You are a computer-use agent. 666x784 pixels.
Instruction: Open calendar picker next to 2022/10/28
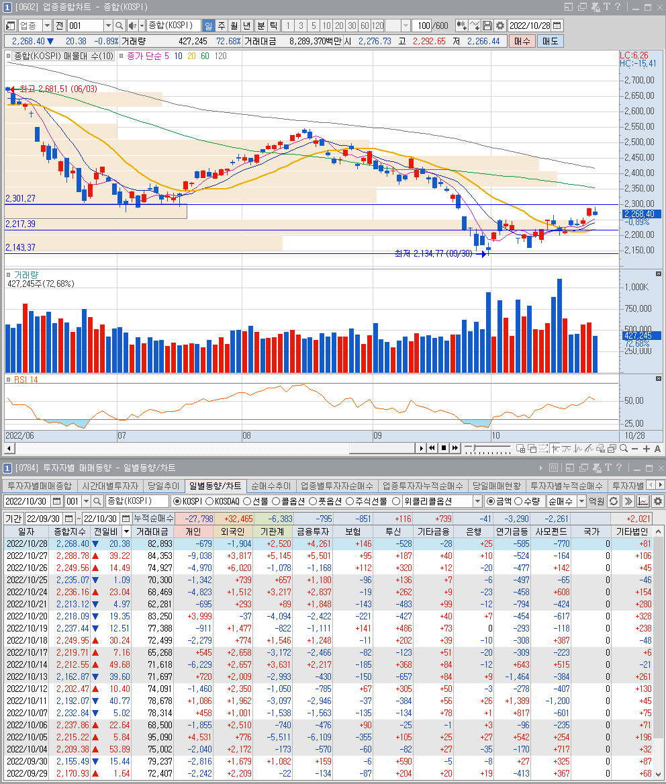[x=557, y=26]
